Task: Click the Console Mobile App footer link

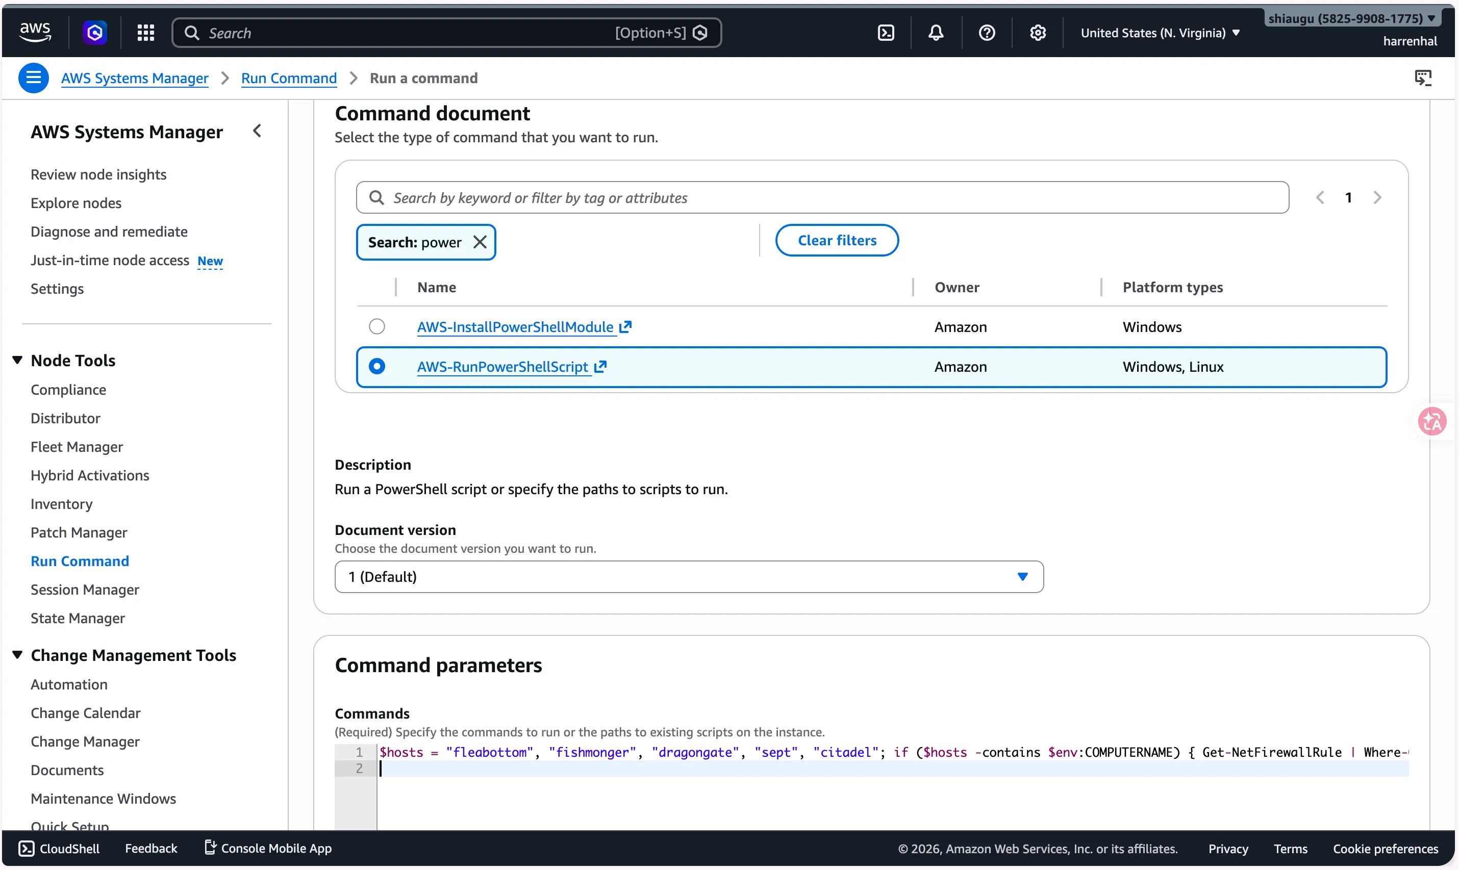Action: (x=268, y=848)
